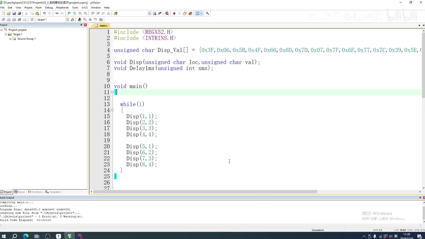Click the Build target icon
The width and height of the screenshot is (425, 239).
tap(9, 20)
